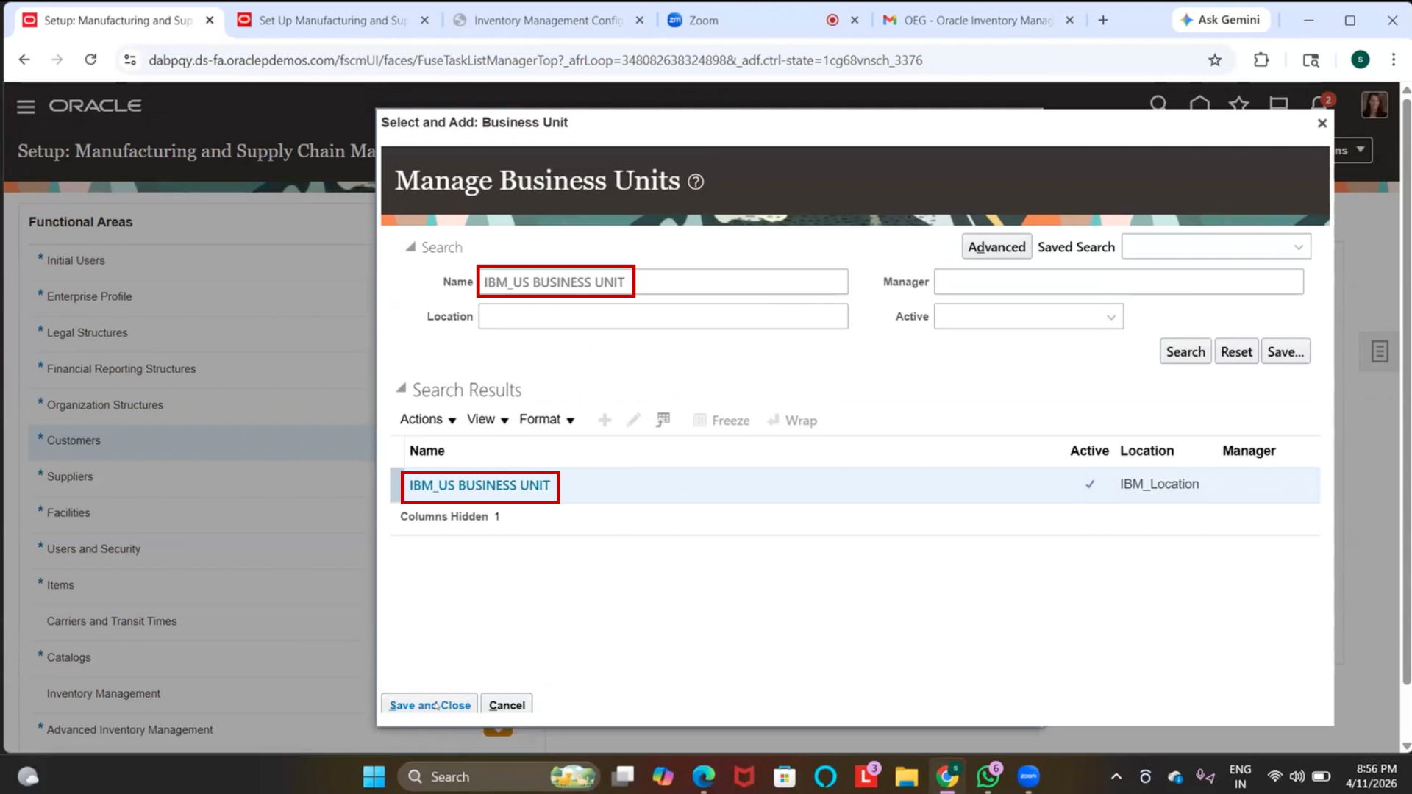Switch to OEG - Oracle Inventory Gmail tab

pos(978,20)
